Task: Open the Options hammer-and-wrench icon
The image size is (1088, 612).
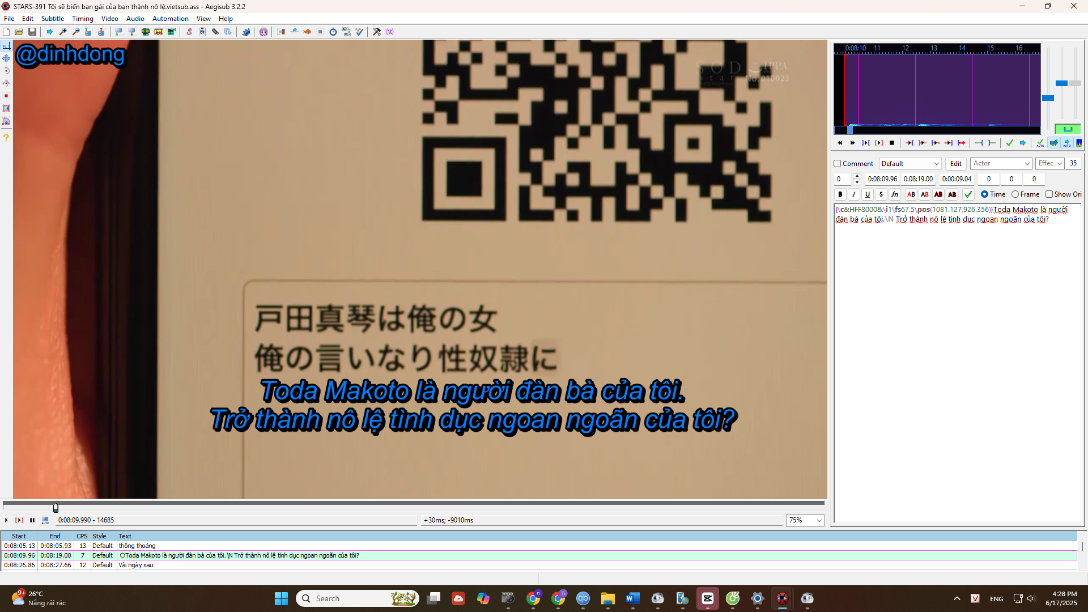Action: [377, 32]
